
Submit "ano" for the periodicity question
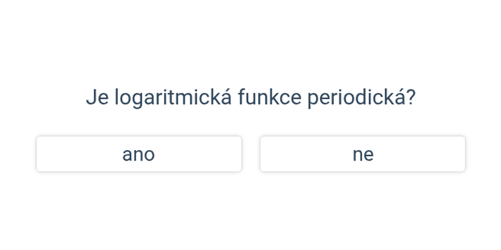coord(139,154)
